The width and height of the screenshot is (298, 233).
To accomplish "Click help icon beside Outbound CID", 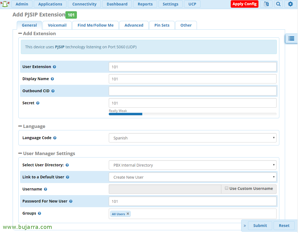I will click(53, 91).
